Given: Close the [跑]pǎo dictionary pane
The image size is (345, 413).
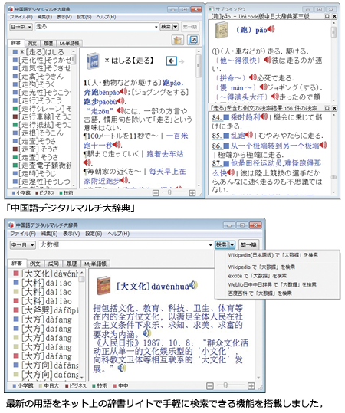Looking at the screenshot, I should pos(334,16).
